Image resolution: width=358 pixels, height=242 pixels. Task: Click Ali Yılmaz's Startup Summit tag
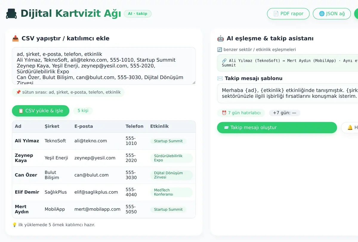click(x=168, y=141)
